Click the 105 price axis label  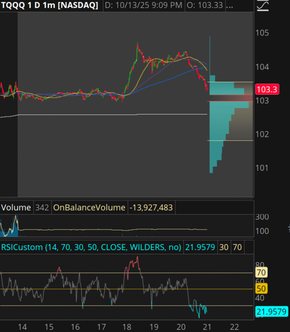(262, 33)
